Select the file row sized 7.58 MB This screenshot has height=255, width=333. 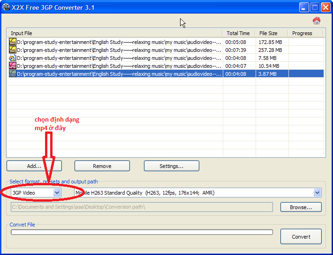166,58
